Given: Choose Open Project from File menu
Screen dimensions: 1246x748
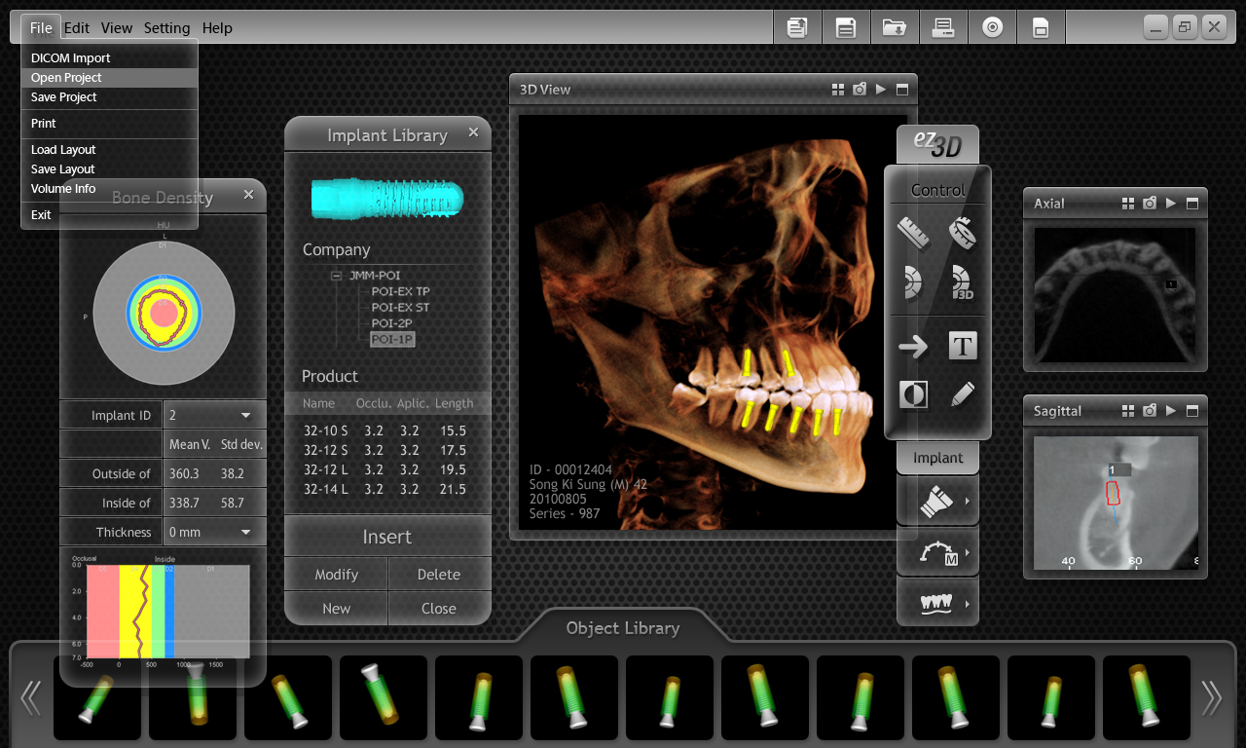Looking at the screenshot, I should tap(109, 78).
